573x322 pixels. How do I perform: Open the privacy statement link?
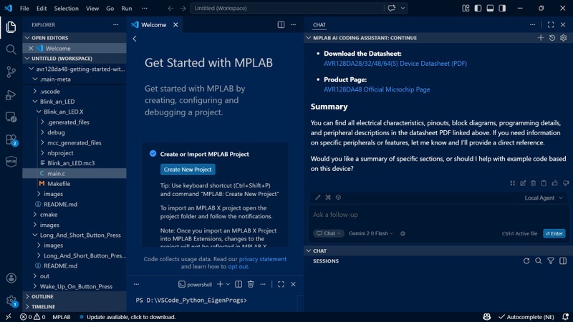[x=263, y=259]
